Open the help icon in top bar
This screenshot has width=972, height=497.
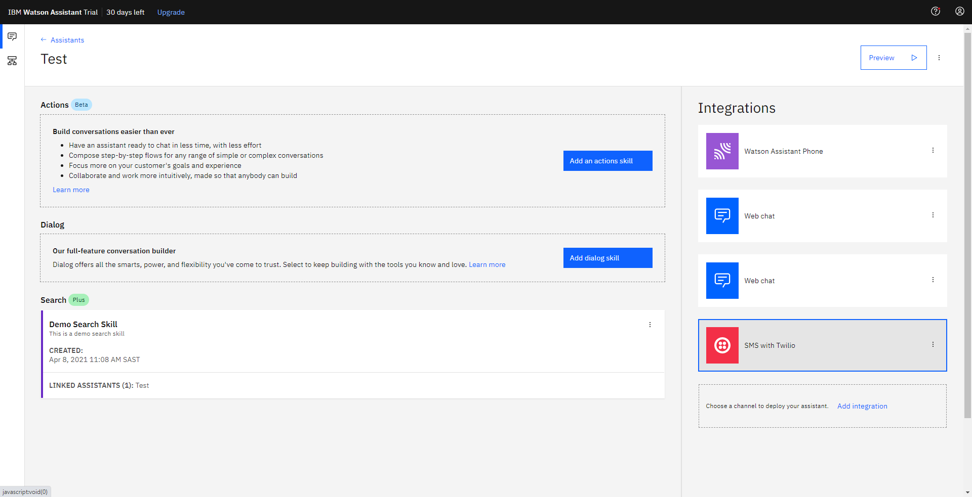point(936,12)
